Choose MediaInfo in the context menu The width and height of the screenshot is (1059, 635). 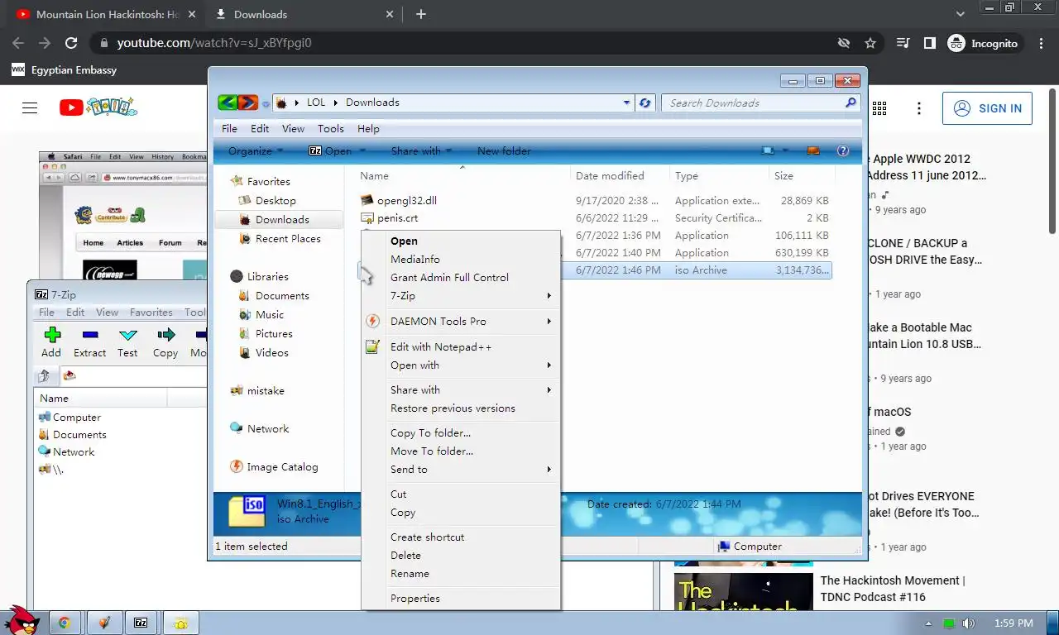pyautogui.click(x=415, y=260)
